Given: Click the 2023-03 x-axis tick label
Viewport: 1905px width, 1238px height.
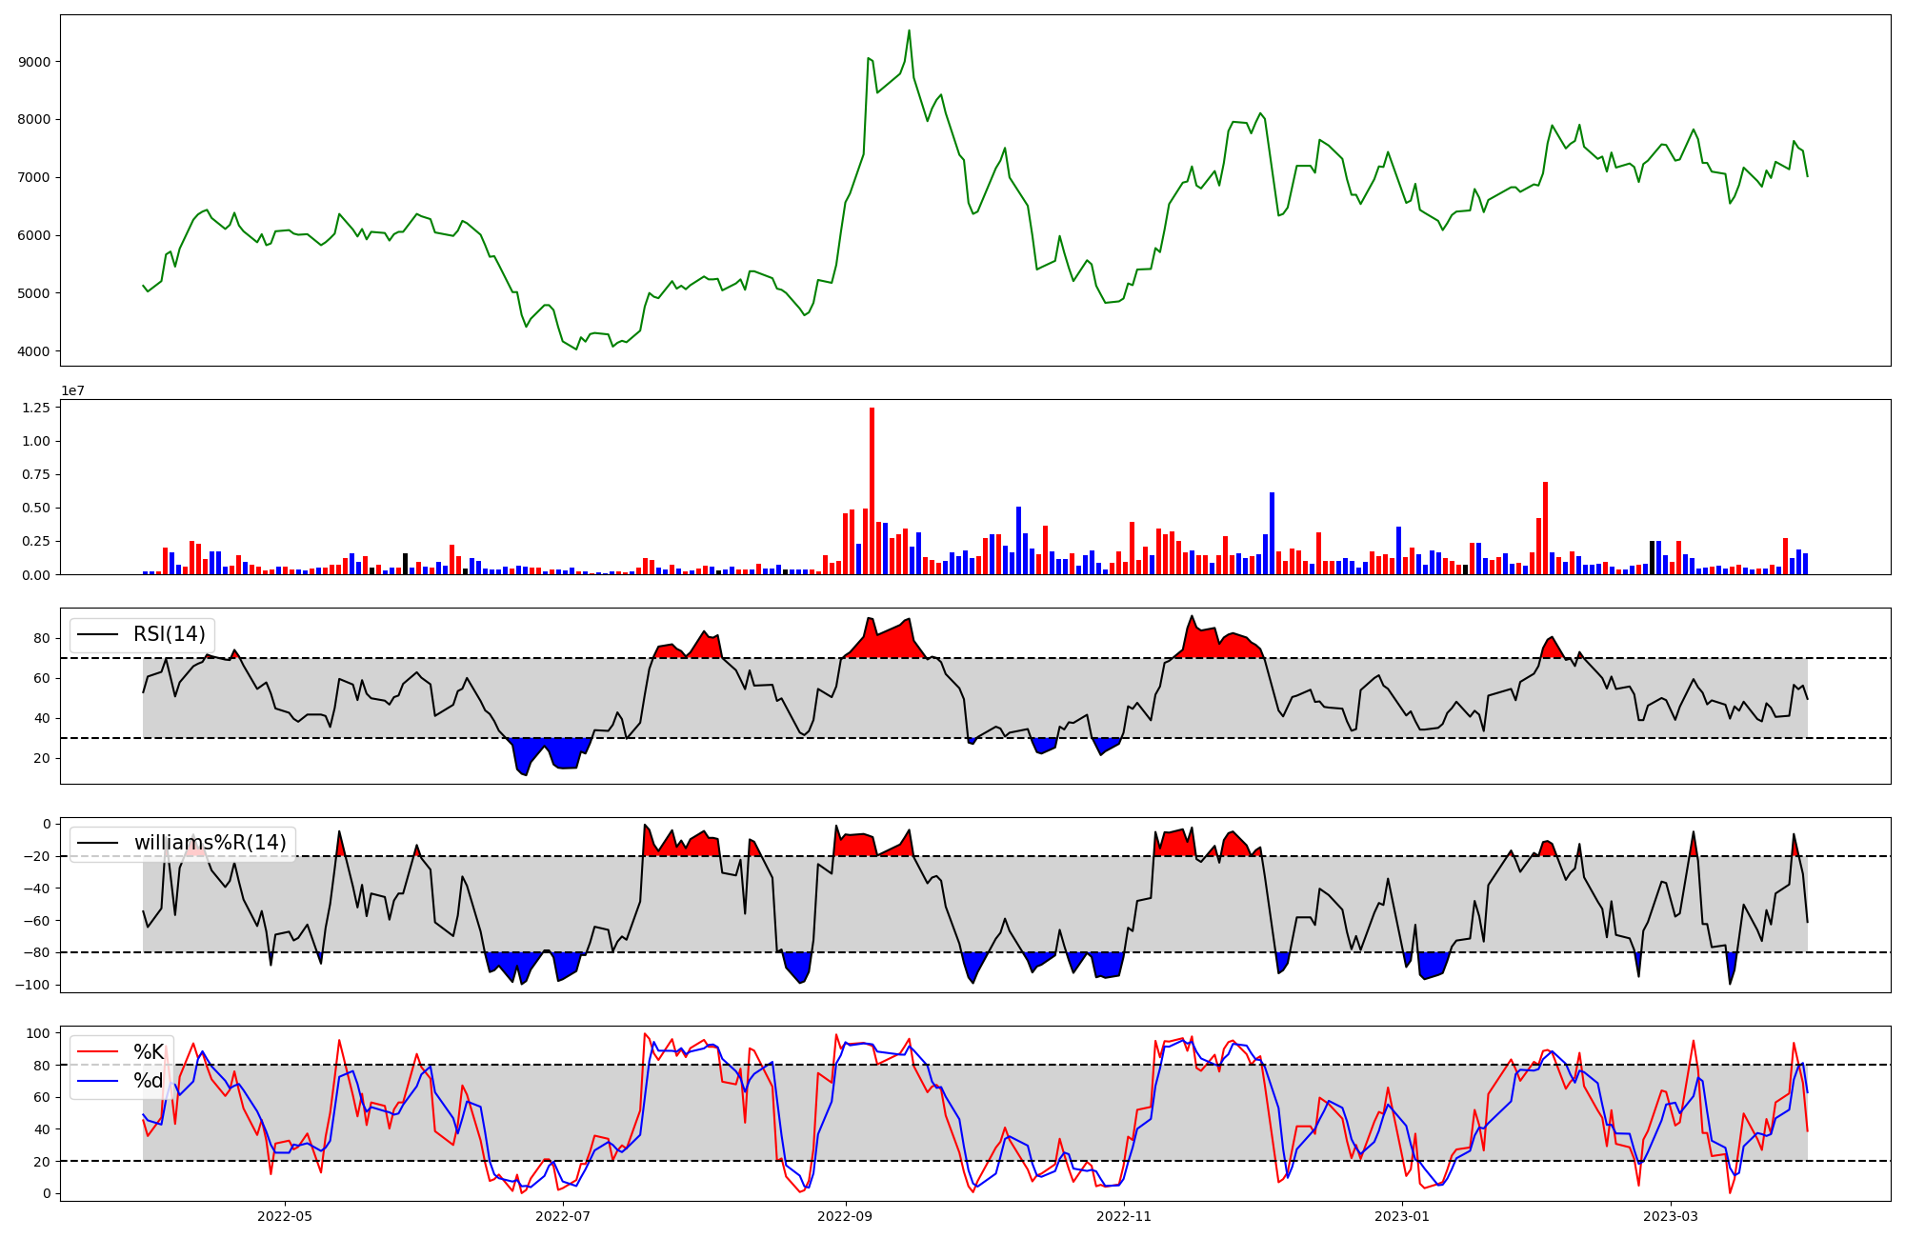Looking at the screenshot, I should click(x=1671, y=1216).
